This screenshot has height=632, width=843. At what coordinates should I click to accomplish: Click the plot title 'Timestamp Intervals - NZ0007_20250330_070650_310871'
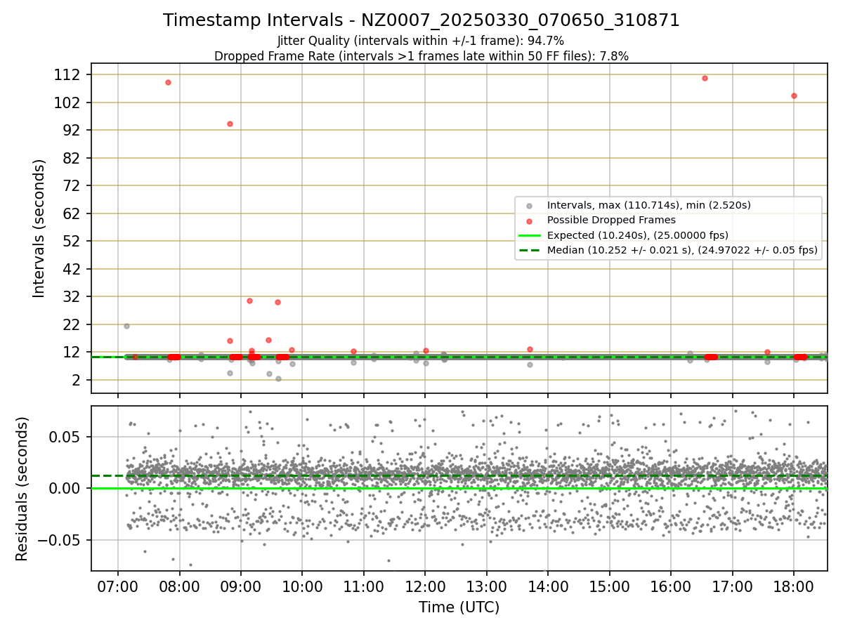pyautogui.click(x=421, y=20)
